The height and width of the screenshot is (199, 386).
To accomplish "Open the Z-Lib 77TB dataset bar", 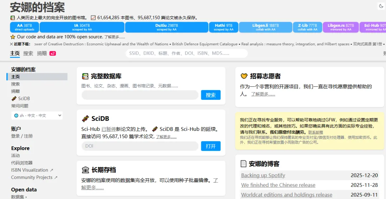I will point(307,27).
